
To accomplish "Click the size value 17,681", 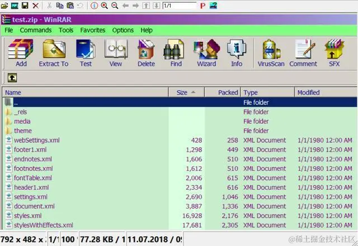I will coord(192,225).
